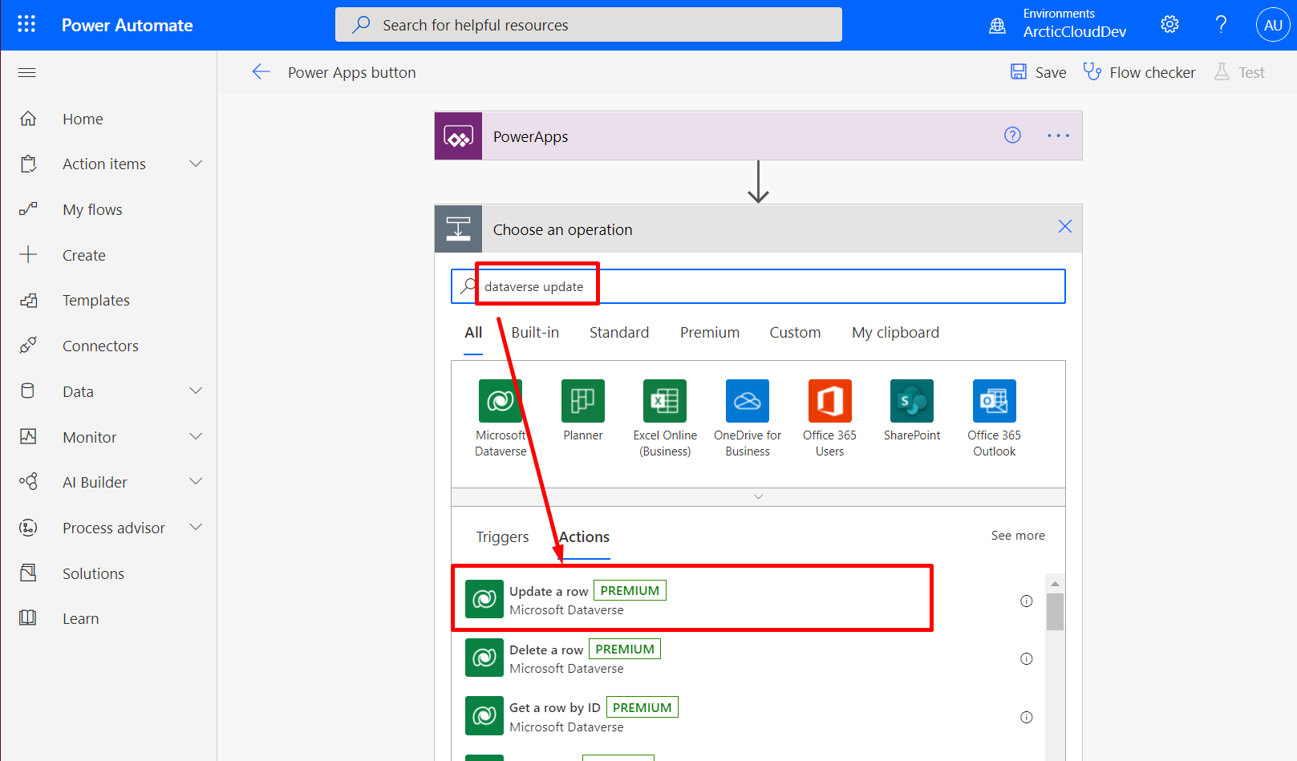Open Create in the sidebar
The image size is (1297, 761).
point(84,255)
